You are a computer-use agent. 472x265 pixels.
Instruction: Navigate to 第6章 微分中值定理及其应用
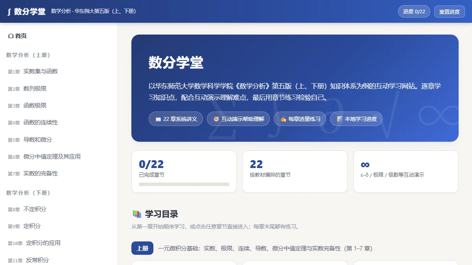[x=59, y=157]
